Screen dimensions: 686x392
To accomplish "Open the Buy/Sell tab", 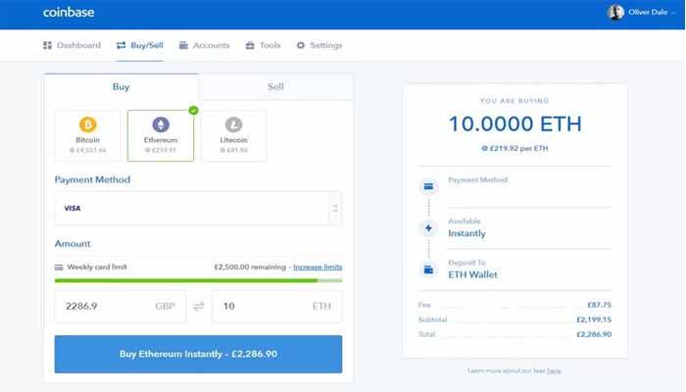I will point(140,45).
